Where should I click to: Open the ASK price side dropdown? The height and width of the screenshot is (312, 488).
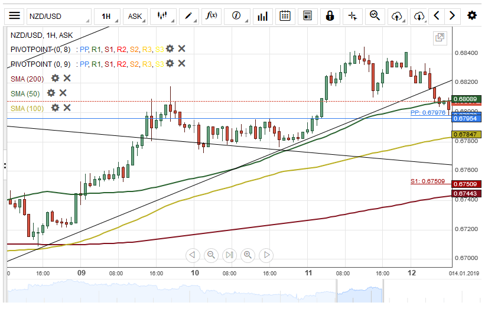(x=136, y=16)
